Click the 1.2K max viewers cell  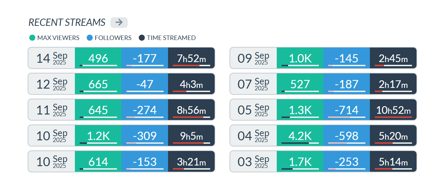coord(98,135)
